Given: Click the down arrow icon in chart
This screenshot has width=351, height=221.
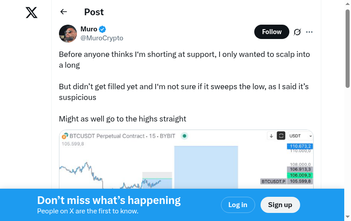Looking at the screenshot, I should 271,136.
